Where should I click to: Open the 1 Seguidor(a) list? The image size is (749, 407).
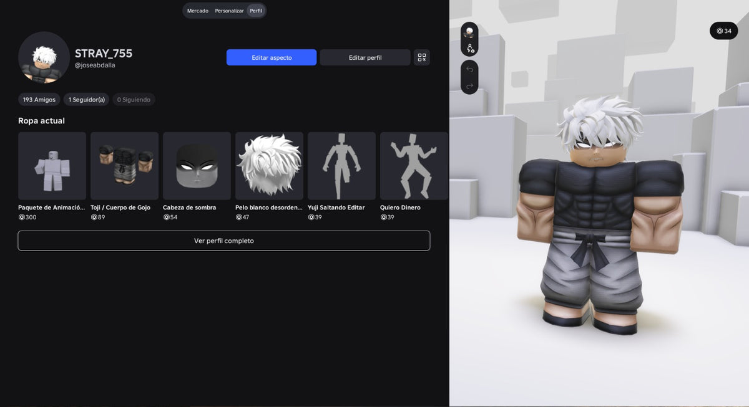[x=87, y=100]
